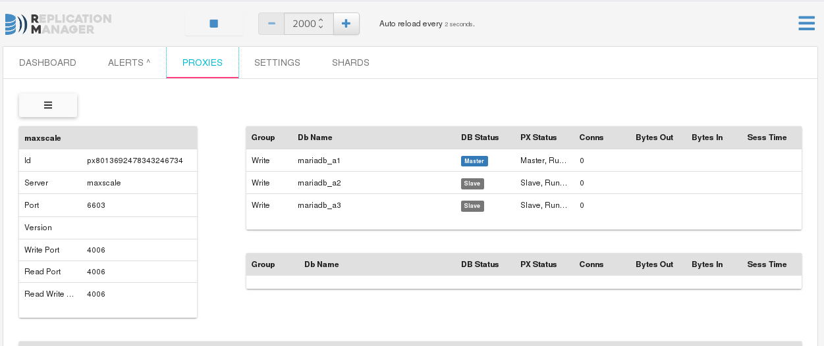The height and width of the screenshot is (346, 824).
Task: Click the Replication Manager logo
Action: click(58, 24)
